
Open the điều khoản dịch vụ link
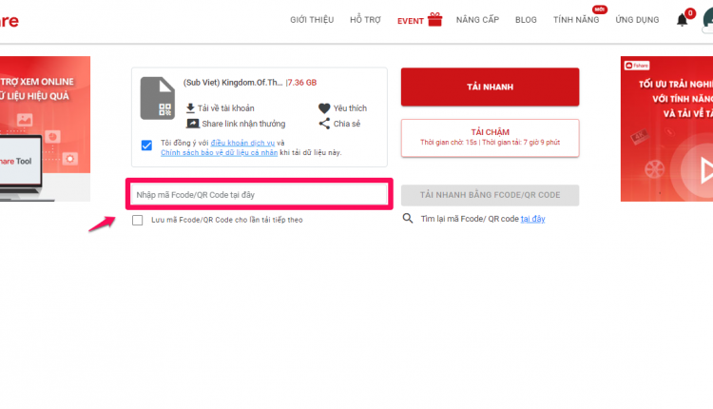[x=242, y=143]
